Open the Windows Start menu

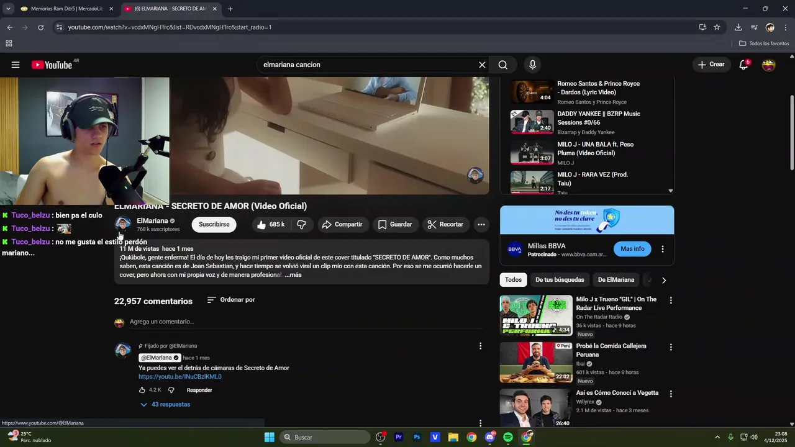tap(269, 437)
